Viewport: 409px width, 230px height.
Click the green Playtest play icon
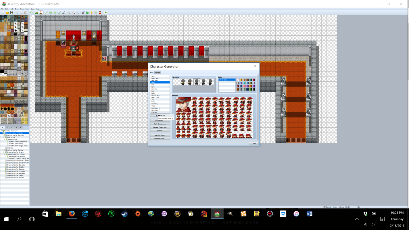click(106, 13)
